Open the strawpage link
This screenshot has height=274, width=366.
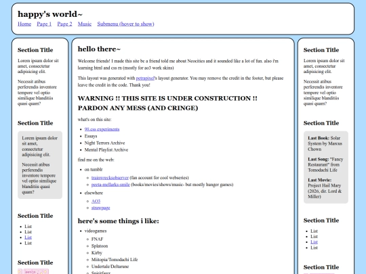pos(100,208)
